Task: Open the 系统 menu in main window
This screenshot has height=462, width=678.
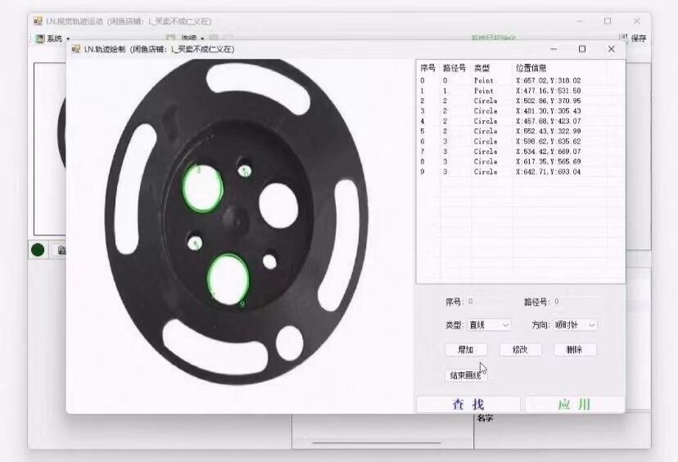Action: coord(52,38)
